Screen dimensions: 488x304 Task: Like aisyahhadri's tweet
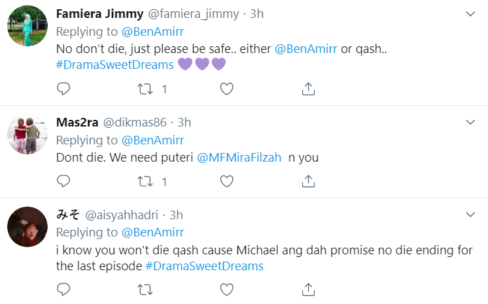coord(226,289)
